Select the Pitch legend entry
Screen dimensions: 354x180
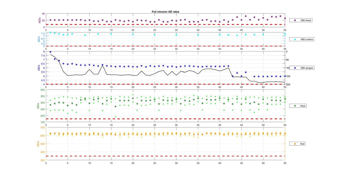point(297,105)
